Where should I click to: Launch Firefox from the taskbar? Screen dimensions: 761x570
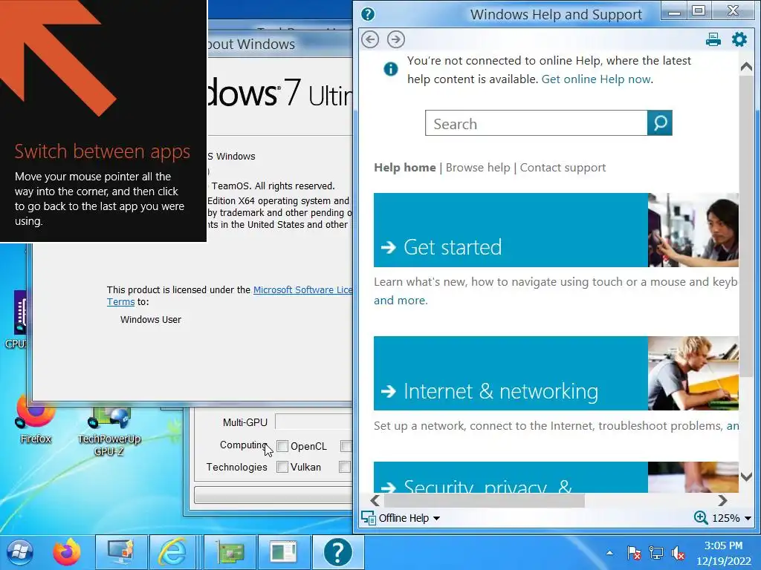click(x=66, y=552)
